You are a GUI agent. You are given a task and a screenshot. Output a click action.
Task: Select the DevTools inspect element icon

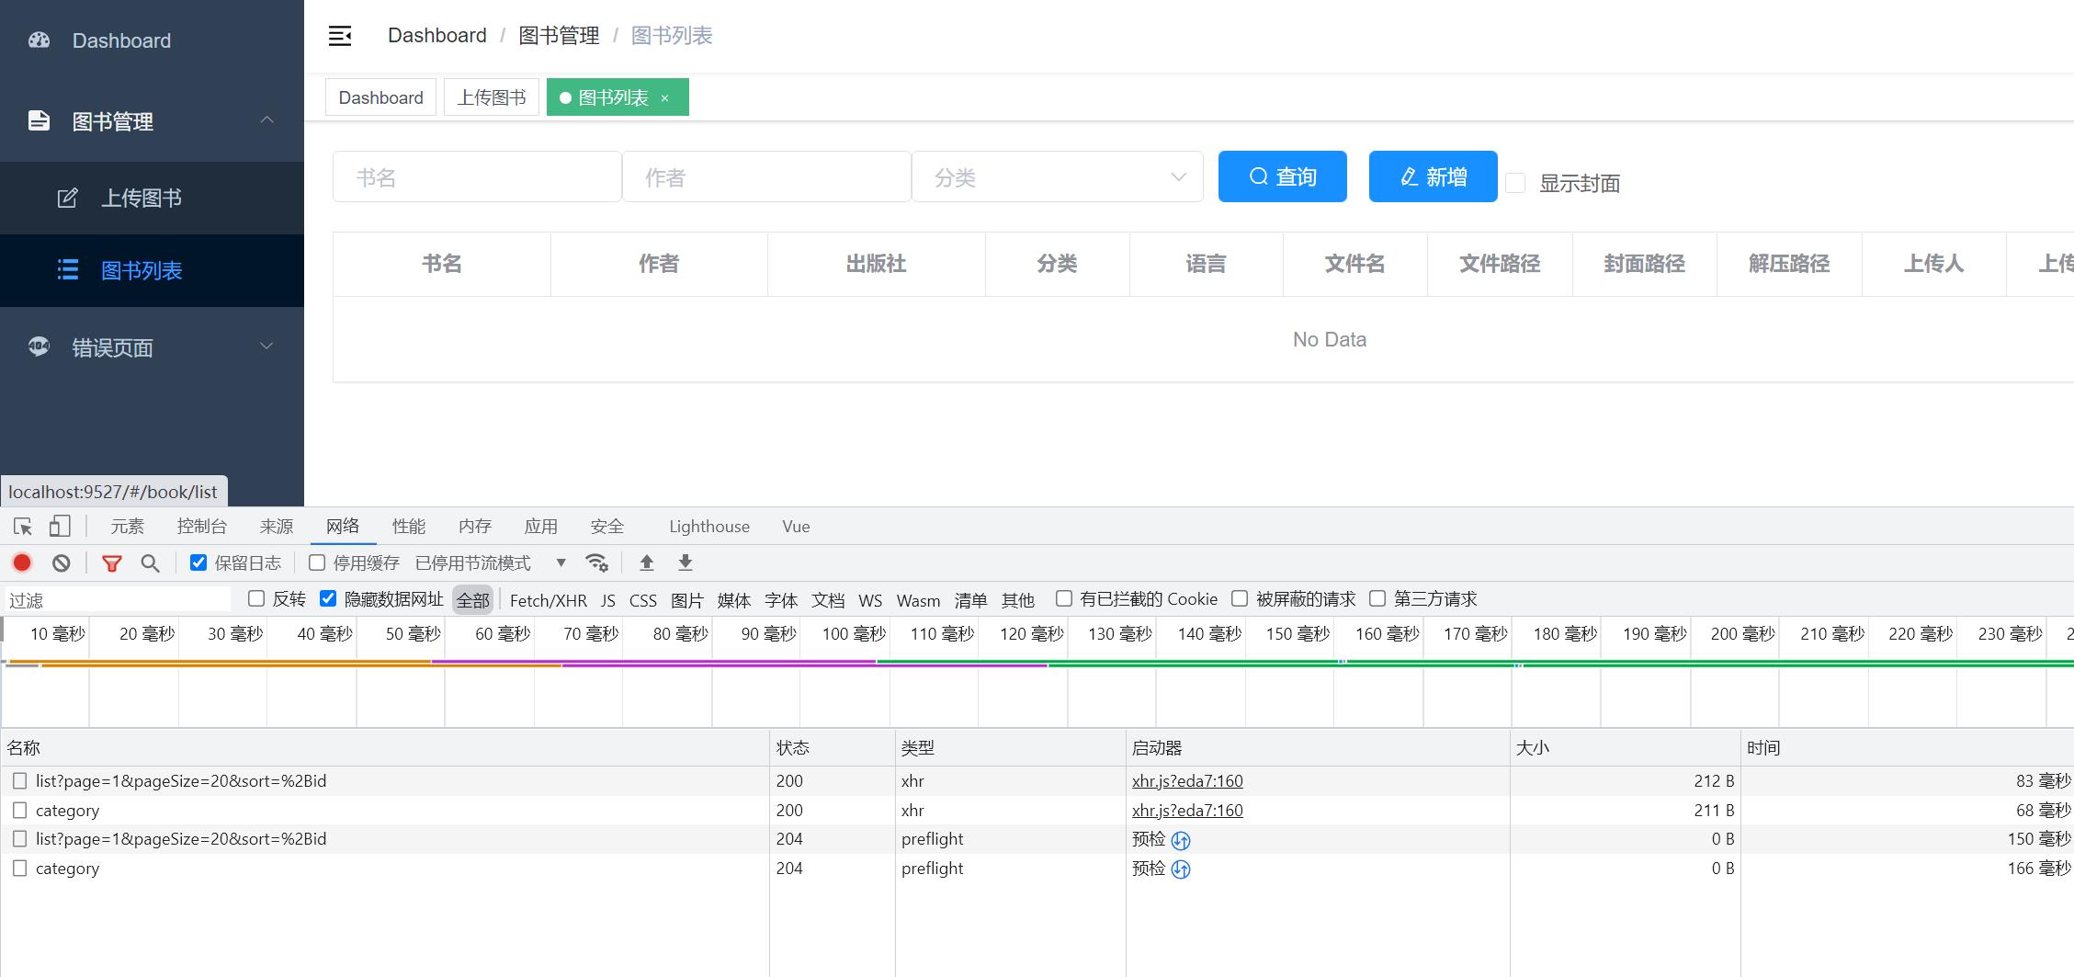pos(23,526)
